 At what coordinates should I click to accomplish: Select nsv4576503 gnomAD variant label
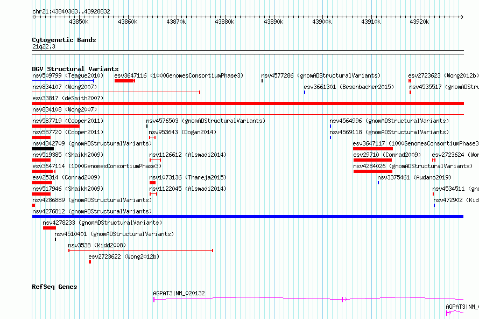pyautogui.click(x=206, y=121)
